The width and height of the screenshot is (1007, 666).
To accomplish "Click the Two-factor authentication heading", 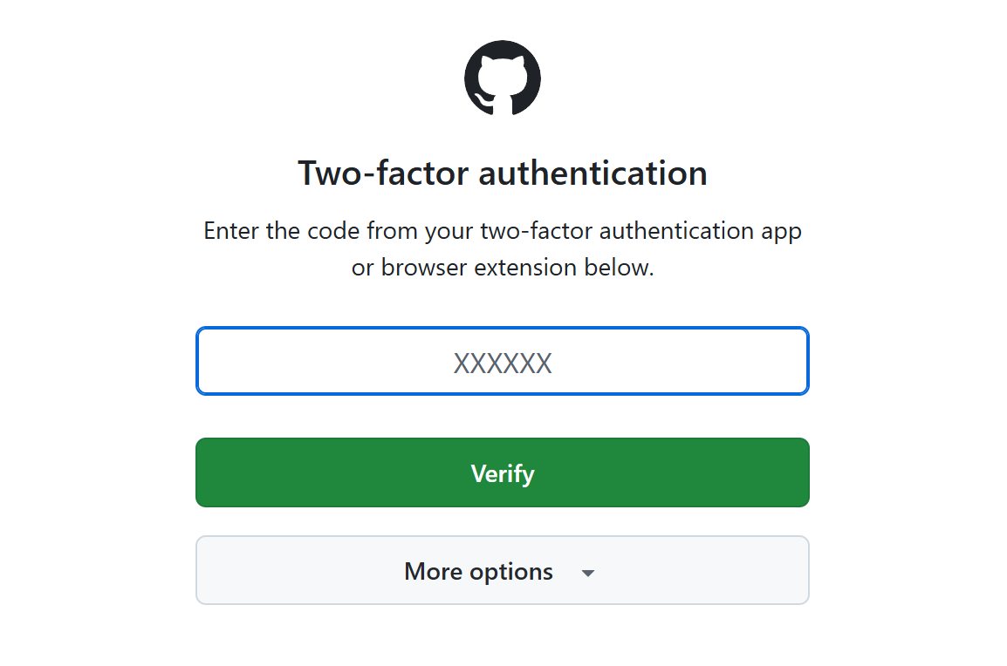I will (503, 173).
